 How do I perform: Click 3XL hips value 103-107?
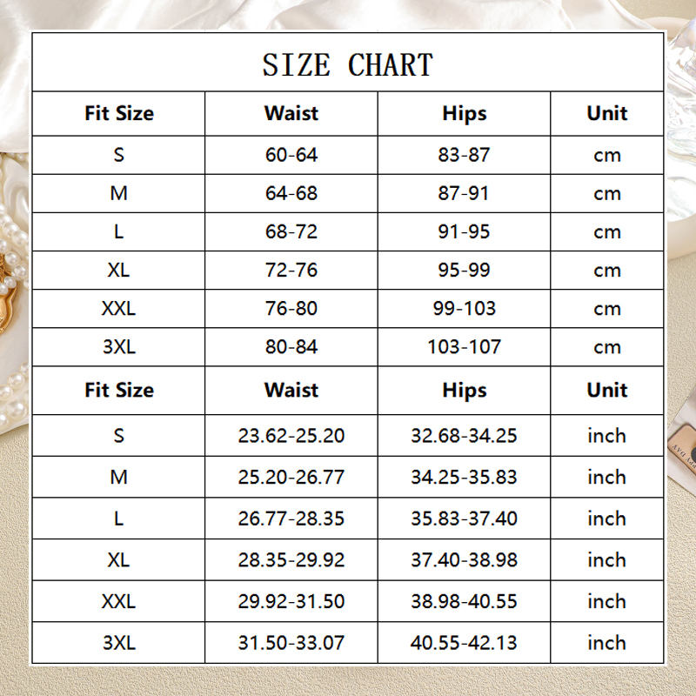coord(464,346)
